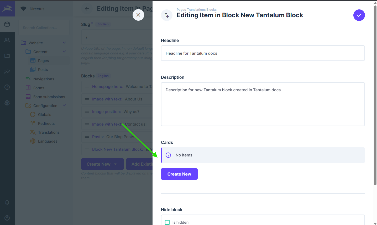This screenshot has height=225, width=377.
Task: Open the Insights chart icon
Action: [x=7, y=71]
